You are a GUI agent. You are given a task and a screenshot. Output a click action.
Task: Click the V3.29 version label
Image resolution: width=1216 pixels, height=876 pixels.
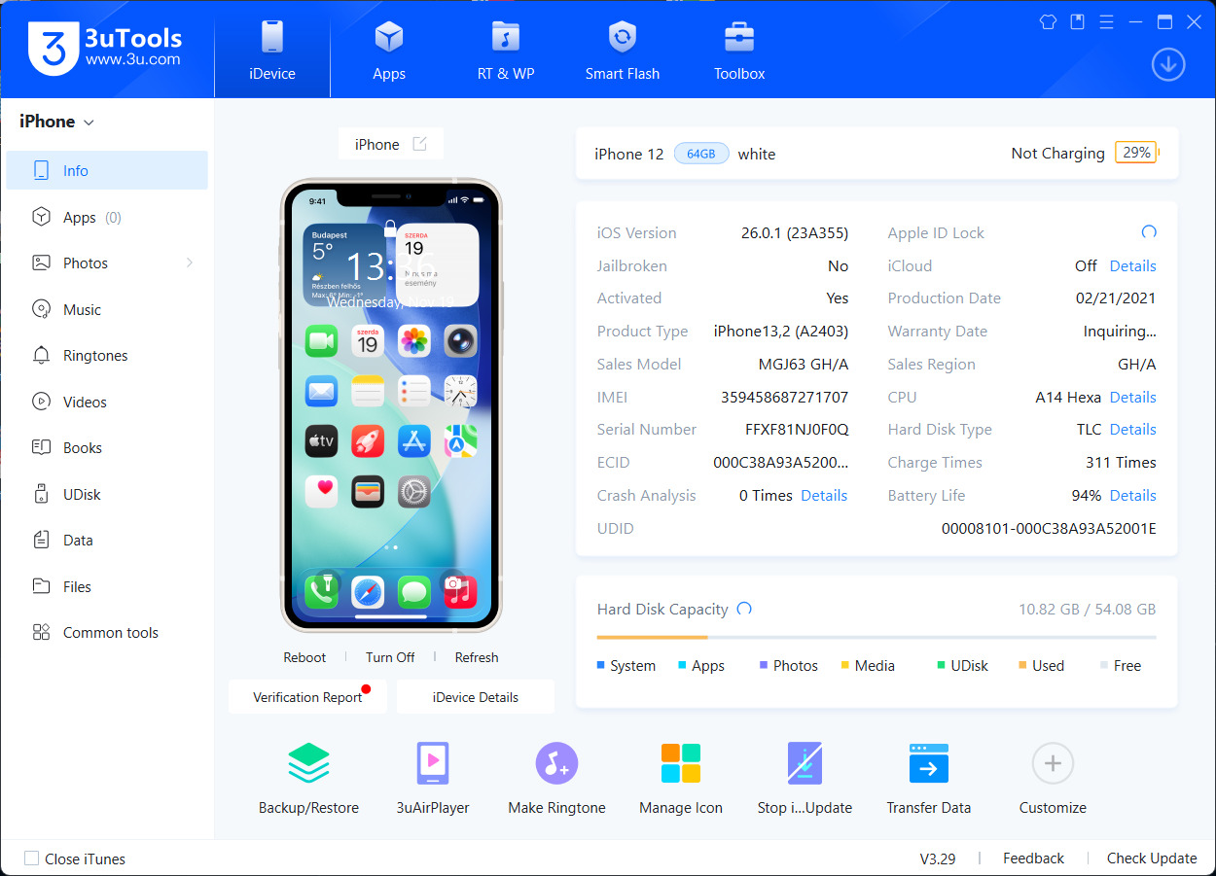tap(938, 858)
